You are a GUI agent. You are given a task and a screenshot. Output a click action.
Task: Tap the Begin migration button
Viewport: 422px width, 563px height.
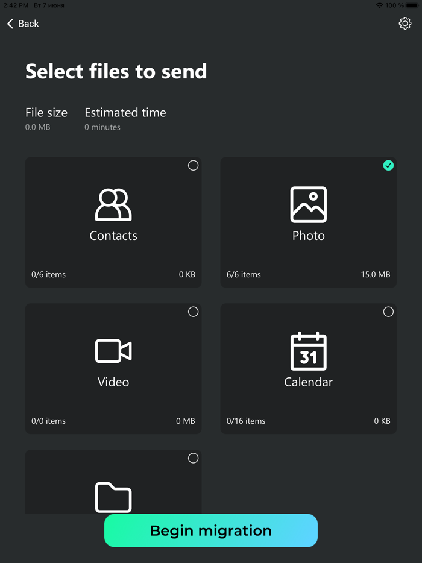coord(211,530)
